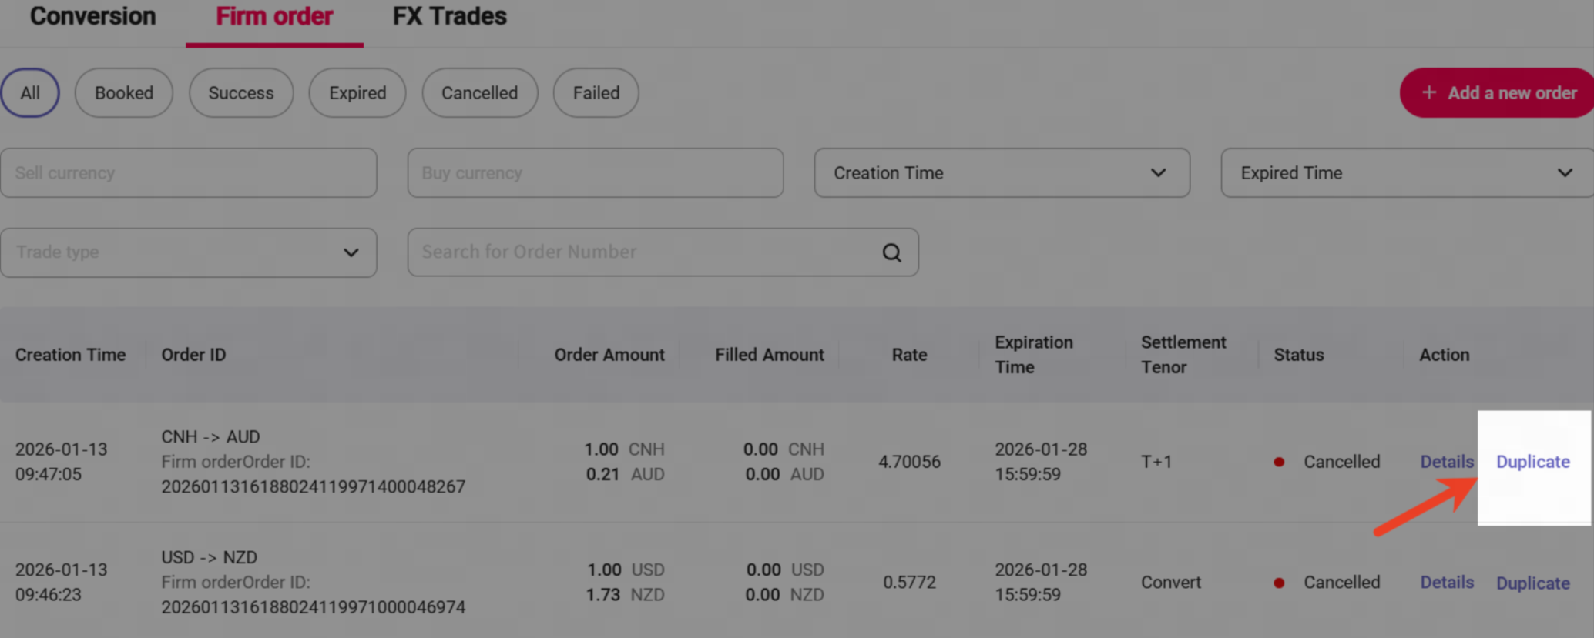Open the Trade type dropdown

pyautogui.click(x=189, y=252)
